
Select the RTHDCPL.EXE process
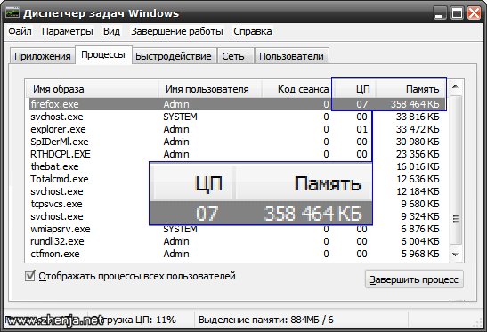(238, 154)
